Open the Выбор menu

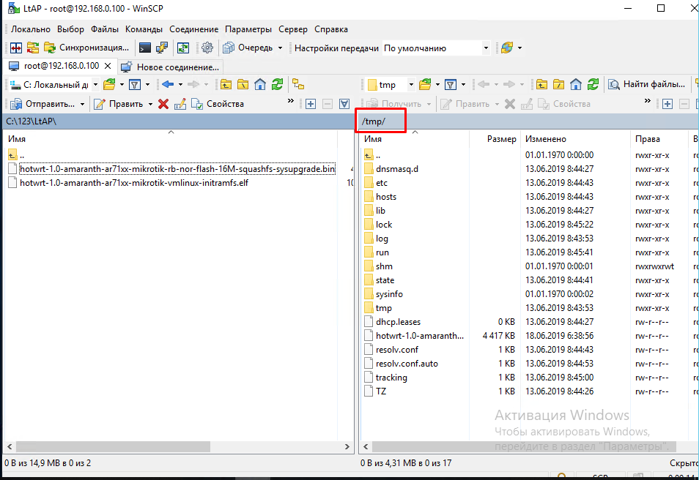tap(70, 29)
